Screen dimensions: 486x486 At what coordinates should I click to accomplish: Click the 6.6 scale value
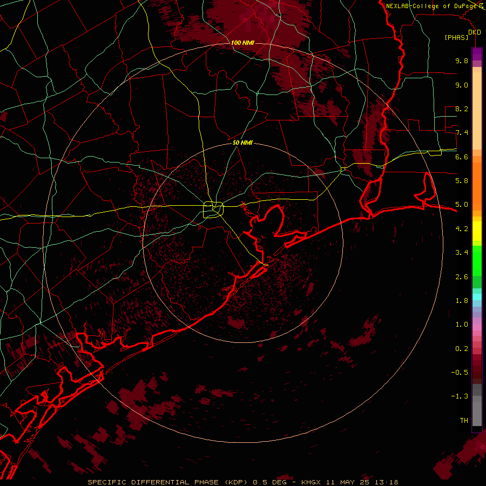coord(462,157)
